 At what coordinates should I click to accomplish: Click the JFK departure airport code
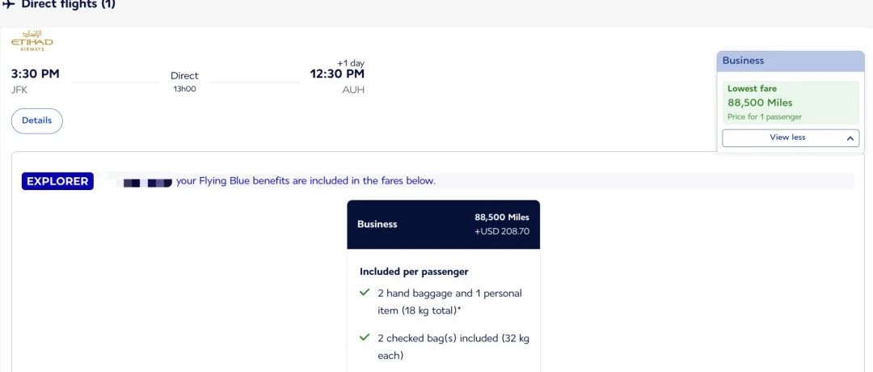coord(19,90)
